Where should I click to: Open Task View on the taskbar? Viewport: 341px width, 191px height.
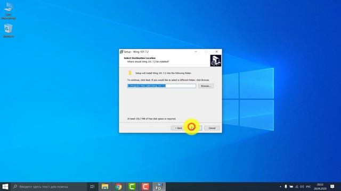click(92, 186)
